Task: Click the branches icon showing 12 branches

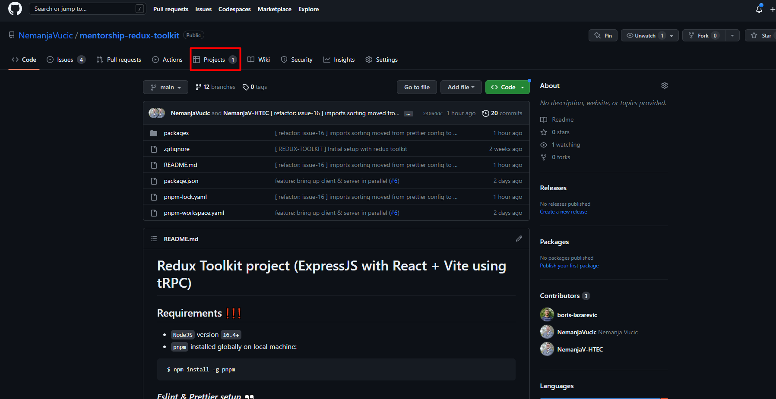Action: pyautogui.click(x=198, y=87)
